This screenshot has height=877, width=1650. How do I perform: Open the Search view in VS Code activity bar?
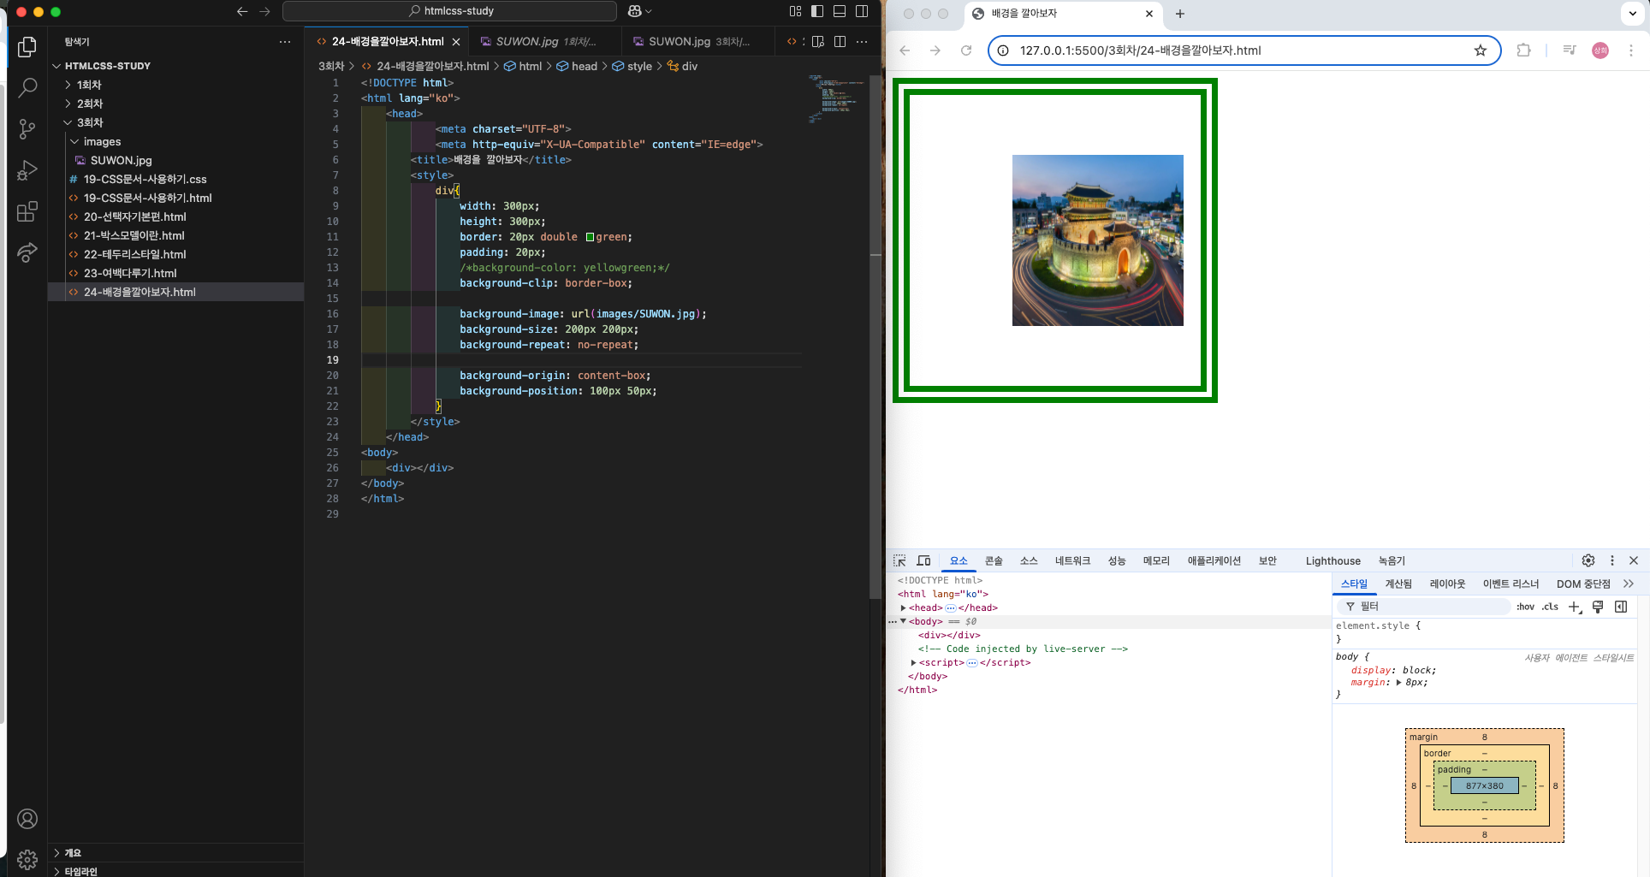(27, 87)
